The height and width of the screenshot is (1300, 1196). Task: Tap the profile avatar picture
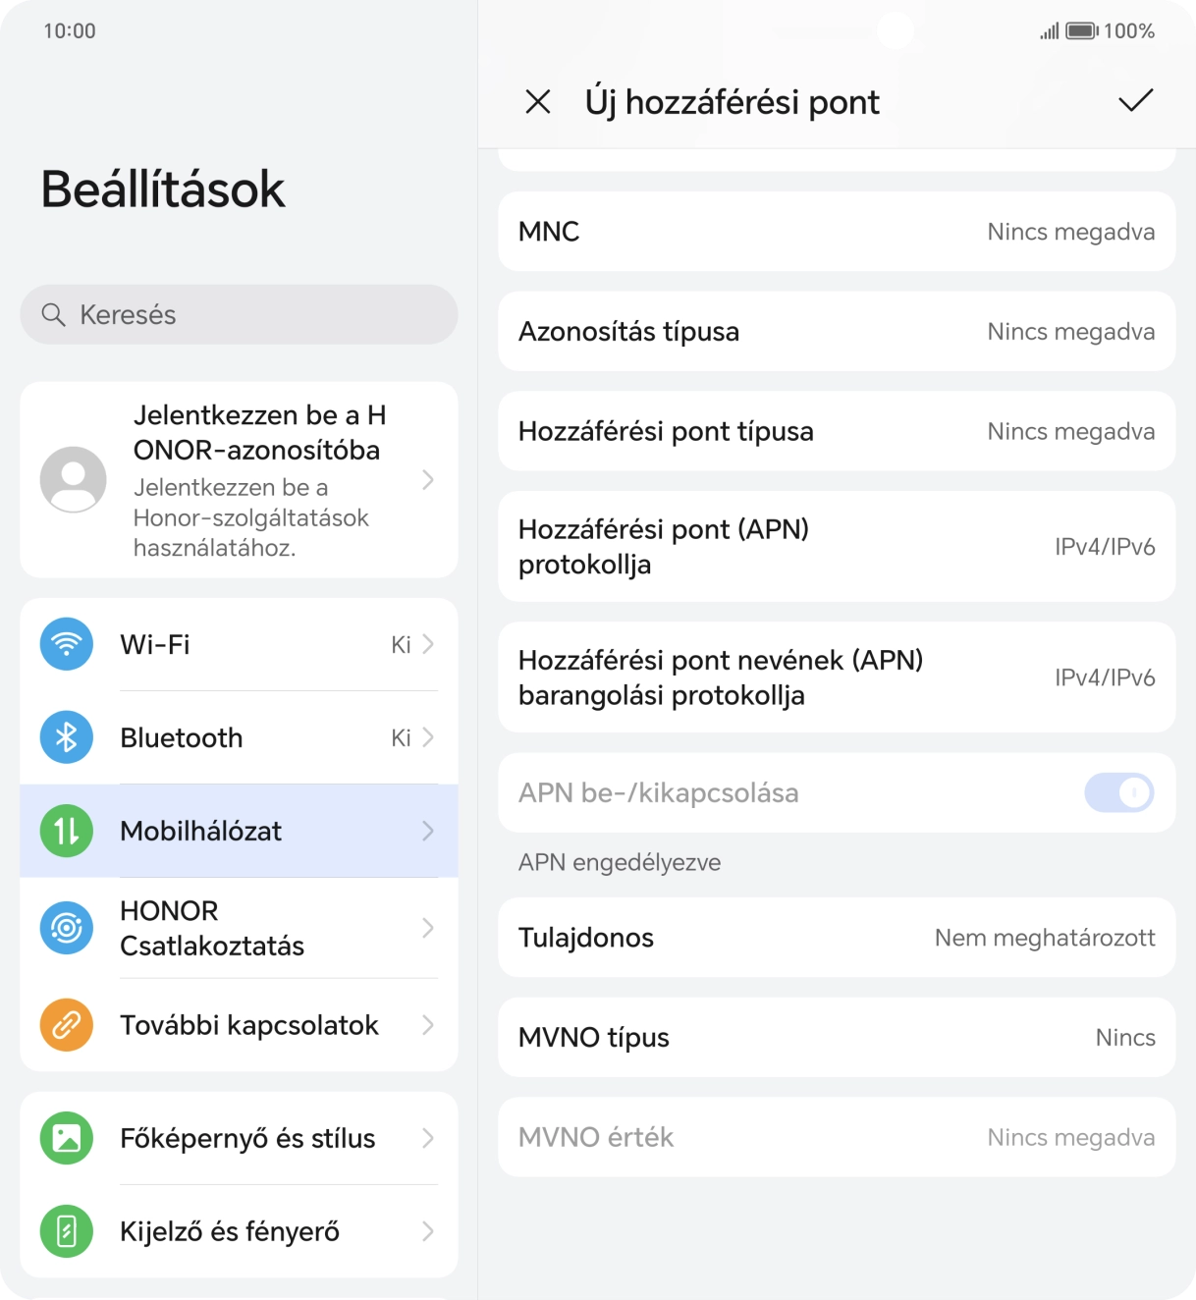click(x=74, y=480)
